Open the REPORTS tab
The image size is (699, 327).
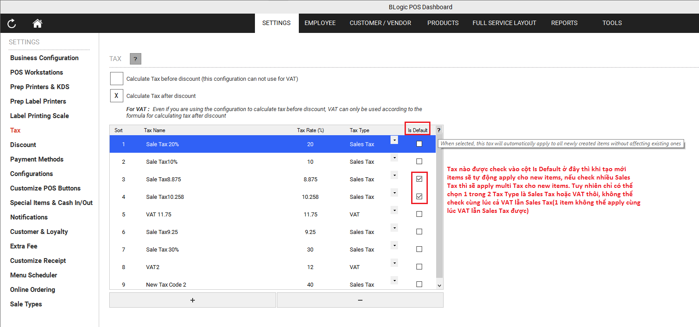pyautogui.click(x=564, y=23)
